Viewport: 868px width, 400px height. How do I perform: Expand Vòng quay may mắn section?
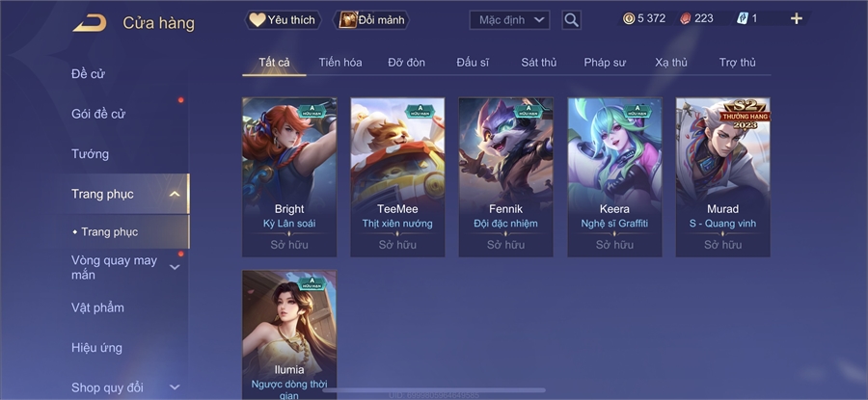(x=175, y=268)
